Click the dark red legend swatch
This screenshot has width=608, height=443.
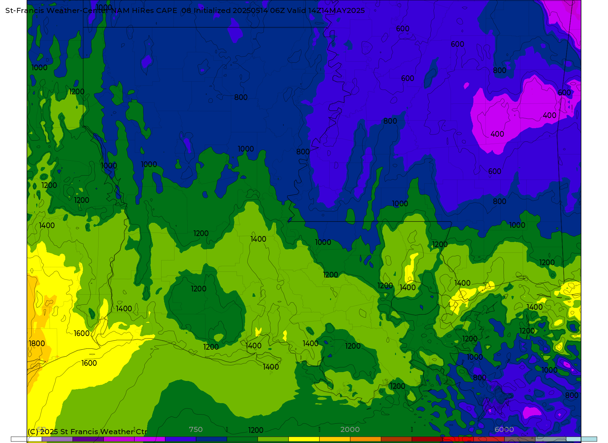tap(427, 439)
